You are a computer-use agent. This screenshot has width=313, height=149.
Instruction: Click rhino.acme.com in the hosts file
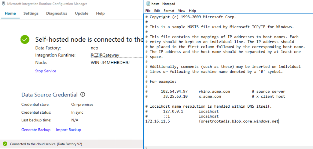tap(214, 92)
